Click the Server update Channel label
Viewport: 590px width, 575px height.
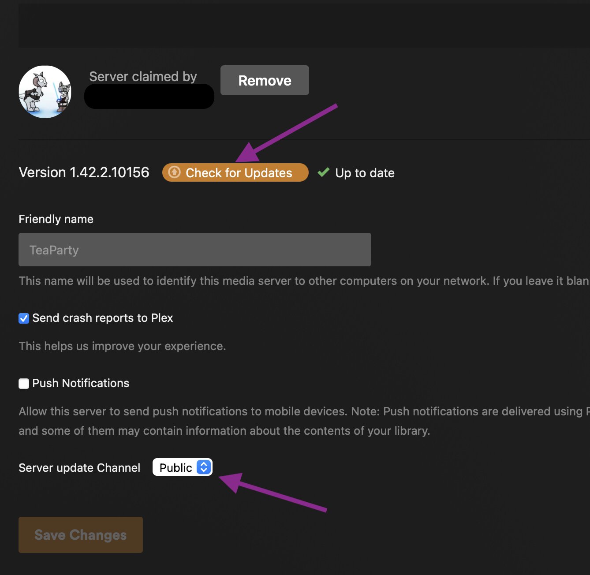pos(79,468)
